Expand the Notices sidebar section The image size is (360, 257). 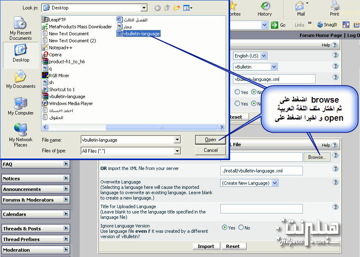pos(66,178)
